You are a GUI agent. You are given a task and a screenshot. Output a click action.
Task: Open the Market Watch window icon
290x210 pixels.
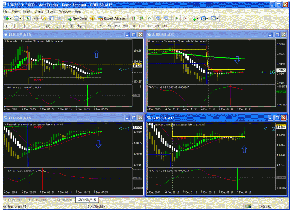28,18
